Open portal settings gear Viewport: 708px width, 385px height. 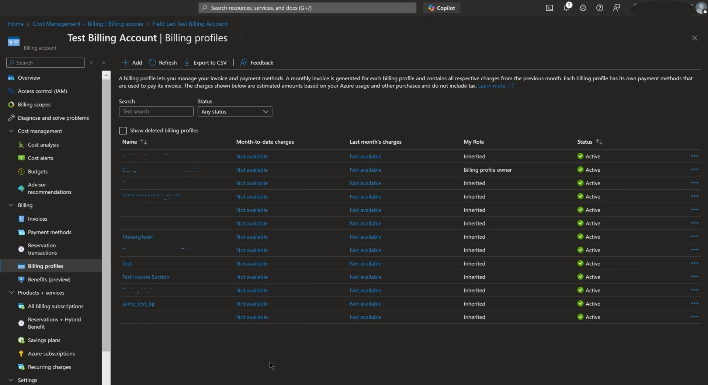(583, 8)
